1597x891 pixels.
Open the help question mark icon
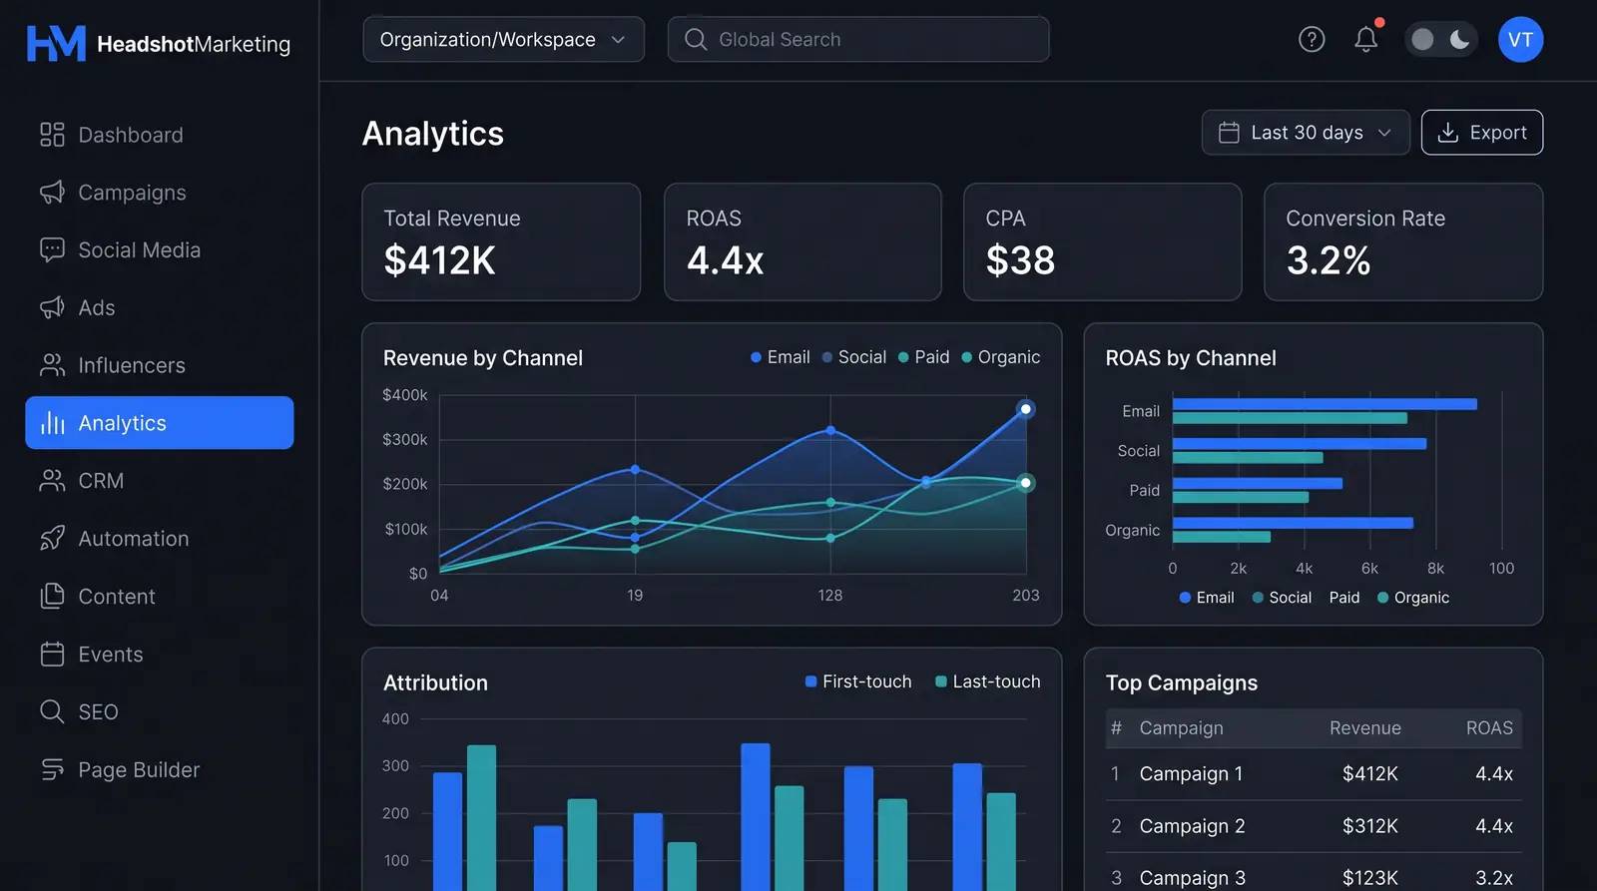coord(1312,39)
